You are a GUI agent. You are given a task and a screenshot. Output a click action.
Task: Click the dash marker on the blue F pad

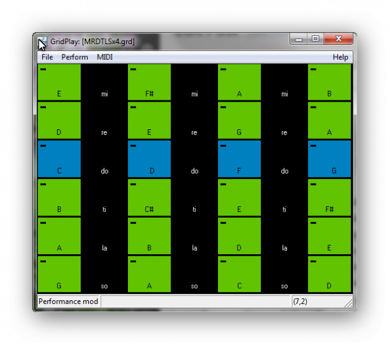point(223,146)
